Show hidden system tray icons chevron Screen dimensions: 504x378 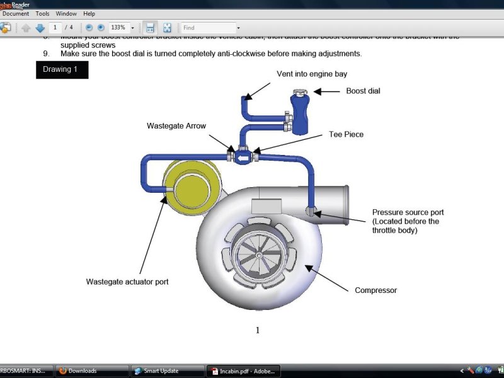coord(462,371)
